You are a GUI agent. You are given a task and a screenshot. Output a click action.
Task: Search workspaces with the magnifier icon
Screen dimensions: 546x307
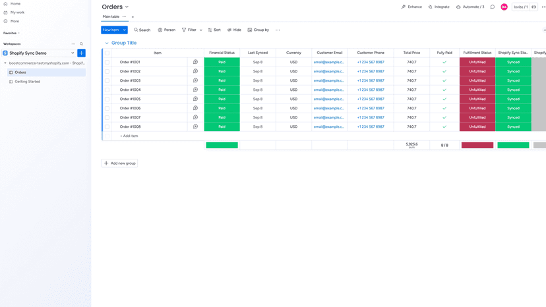(82, 44)
